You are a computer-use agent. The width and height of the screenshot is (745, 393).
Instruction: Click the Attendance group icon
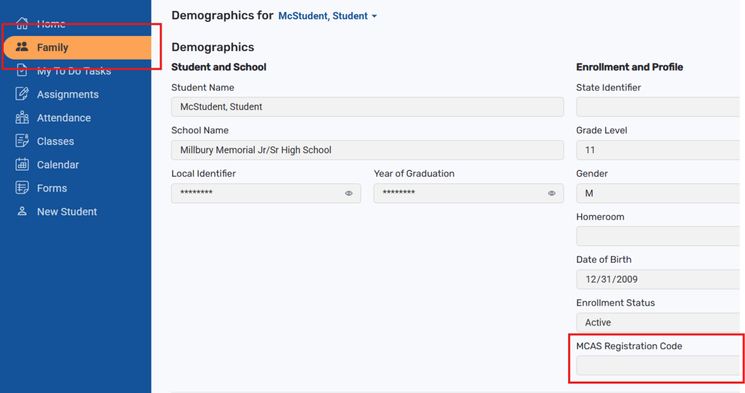pyautogui.click(x=22, y=118)
